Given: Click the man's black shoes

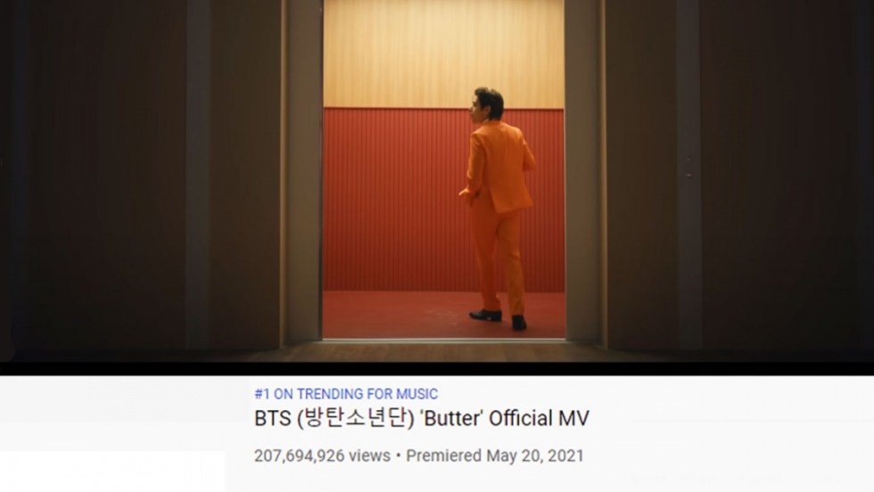Looking at the screenshot, I should click(x=498, y=319).
